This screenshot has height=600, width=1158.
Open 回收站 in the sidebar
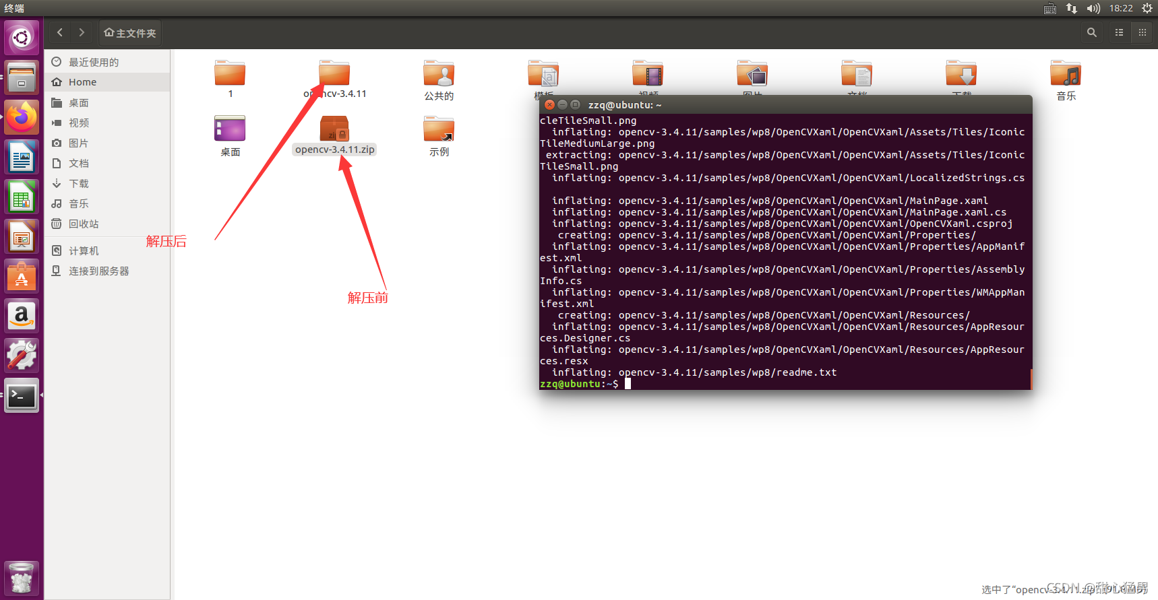click(x=107, y=224)
